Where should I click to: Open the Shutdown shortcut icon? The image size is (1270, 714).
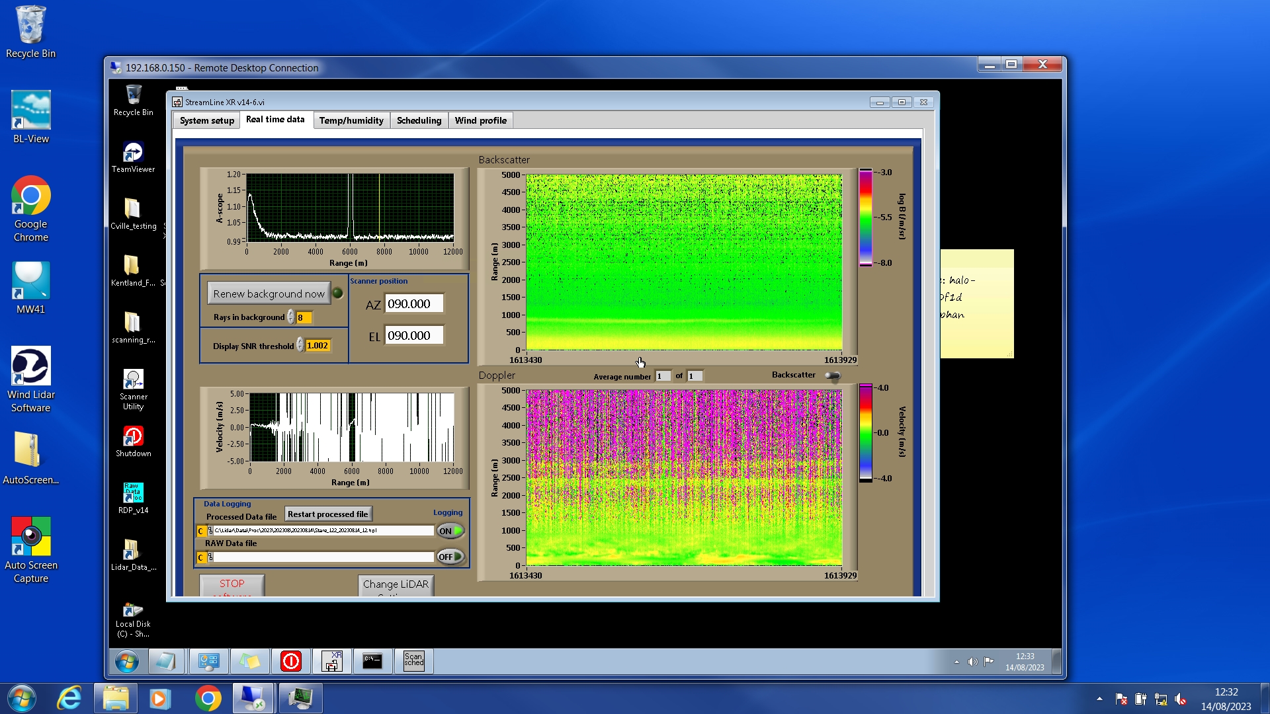coord(133,437)
